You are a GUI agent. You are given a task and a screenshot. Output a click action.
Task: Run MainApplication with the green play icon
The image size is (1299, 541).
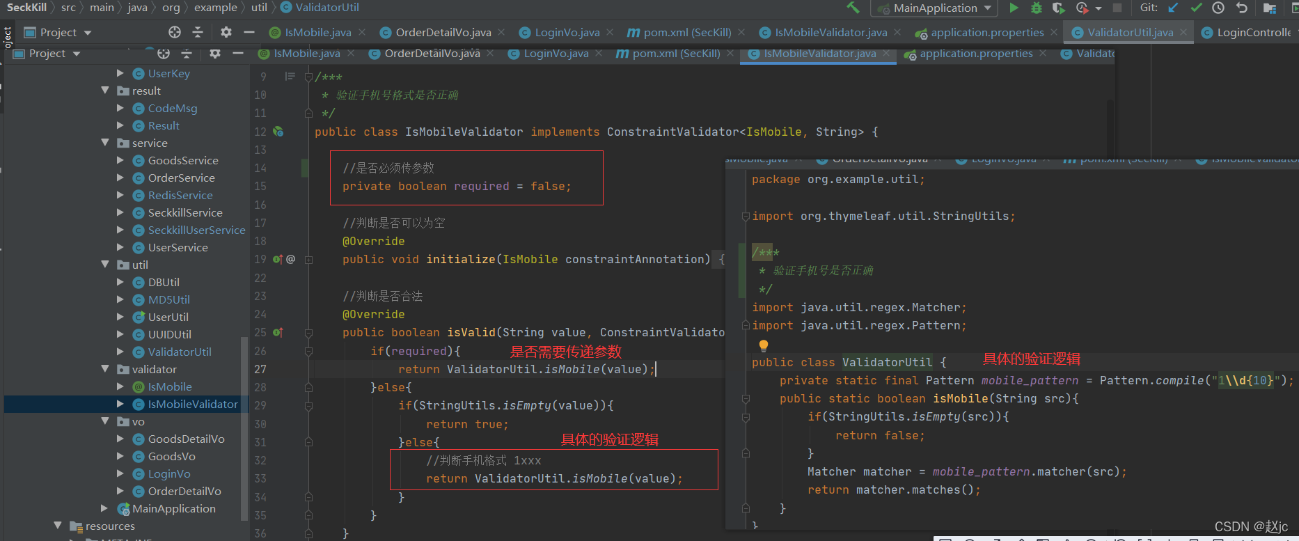point(1014,8)
